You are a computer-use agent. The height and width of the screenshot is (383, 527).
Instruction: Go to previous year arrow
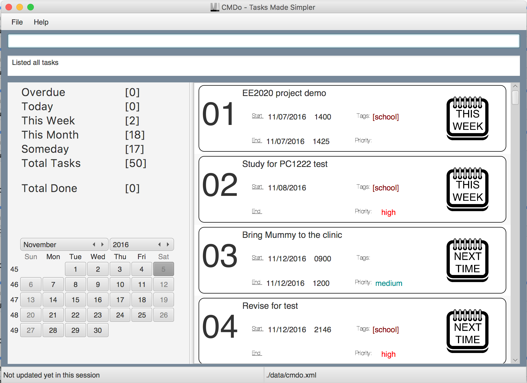(160, 244)
